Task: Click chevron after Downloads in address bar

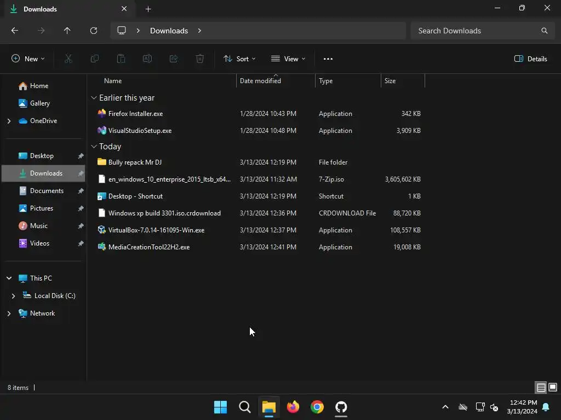Action: point(199,31)
